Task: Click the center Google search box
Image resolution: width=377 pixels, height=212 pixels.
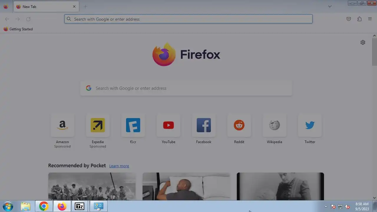Action: click(186, 88)
